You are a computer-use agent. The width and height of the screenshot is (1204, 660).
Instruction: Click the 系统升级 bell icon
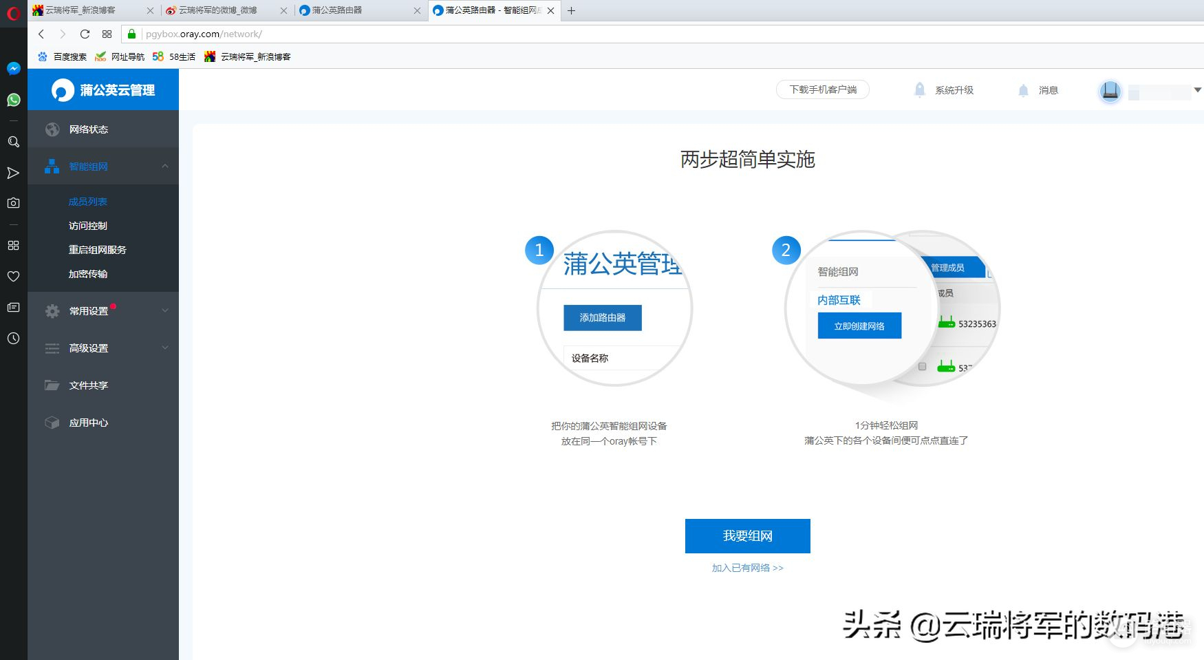pos(919,89)
